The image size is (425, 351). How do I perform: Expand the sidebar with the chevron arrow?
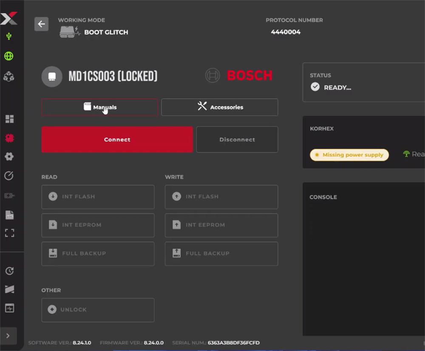click(8, 336)
